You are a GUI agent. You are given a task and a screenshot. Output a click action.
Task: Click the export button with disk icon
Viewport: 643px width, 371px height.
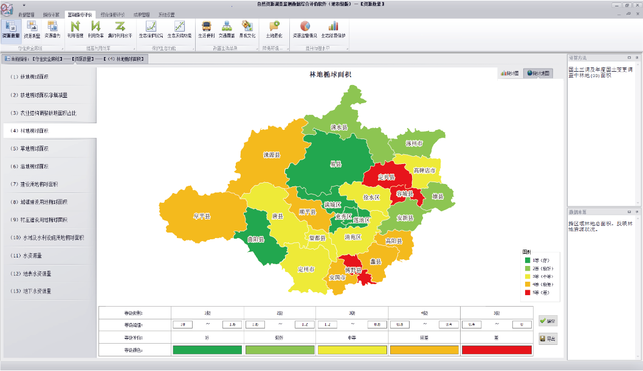pyautogui.click(x=548, y=338)
